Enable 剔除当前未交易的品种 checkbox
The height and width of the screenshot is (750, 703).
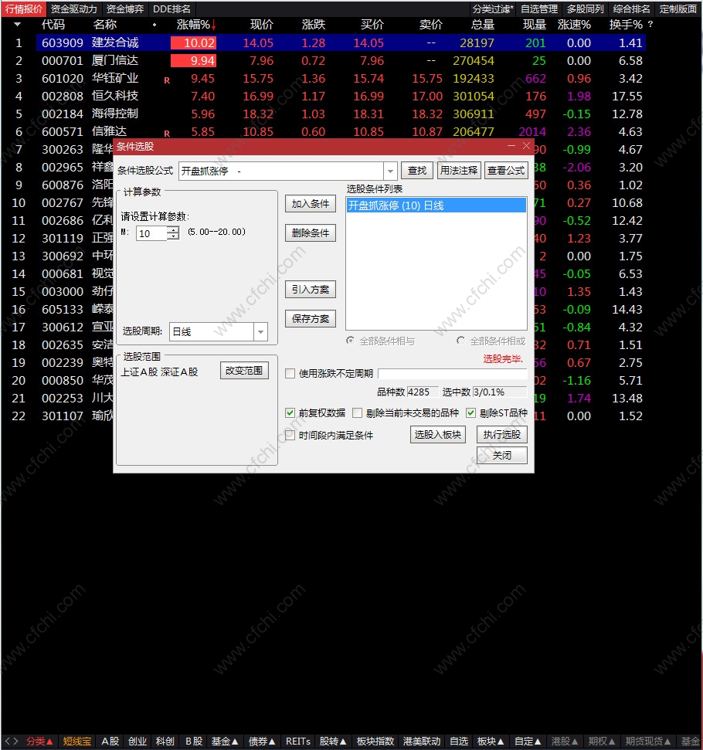pos(357,412)
